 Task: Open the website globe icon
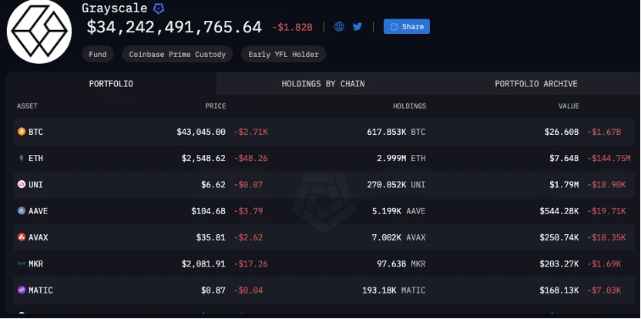339,26
